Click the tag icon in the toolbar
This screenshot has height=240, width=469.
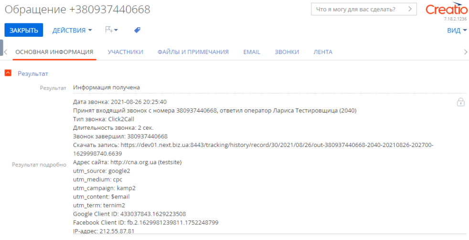coord(137,30)
